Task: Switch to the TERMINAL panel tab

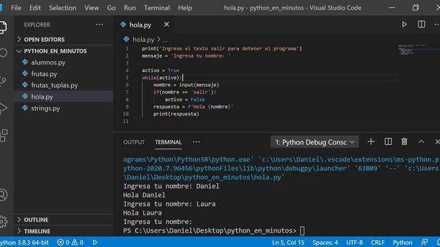Action: [x=168, y=142]
